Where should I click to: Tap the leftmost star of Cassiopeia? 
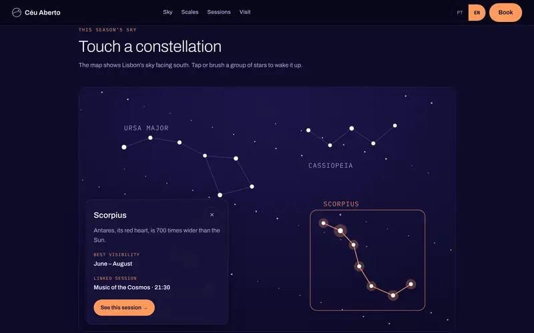click(x=308, y=130)
